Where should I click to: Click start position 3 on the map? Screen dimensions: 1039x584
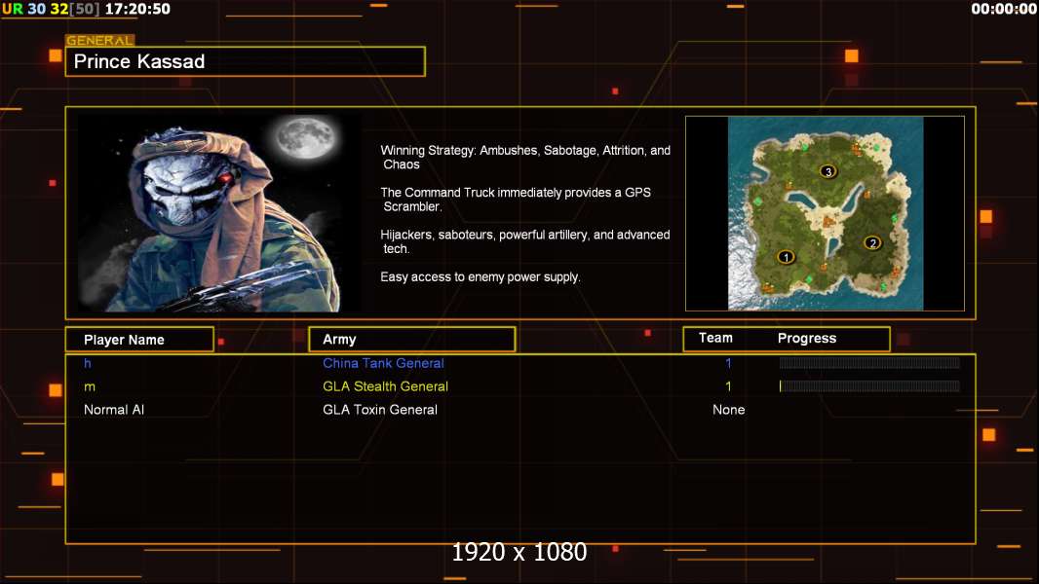[x=828, y=171]
